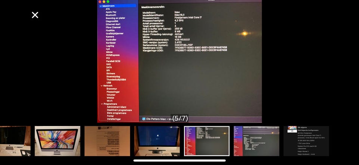Screen dimensions: 359x165
Task: Open thumbnail of iMac box with colorful wallpaper
Action: [x=58, y=141]
